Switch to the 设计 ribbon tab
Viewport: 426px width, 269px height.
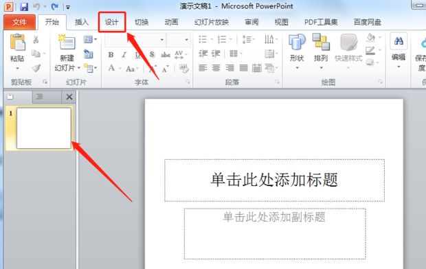[x=112, y=22]
